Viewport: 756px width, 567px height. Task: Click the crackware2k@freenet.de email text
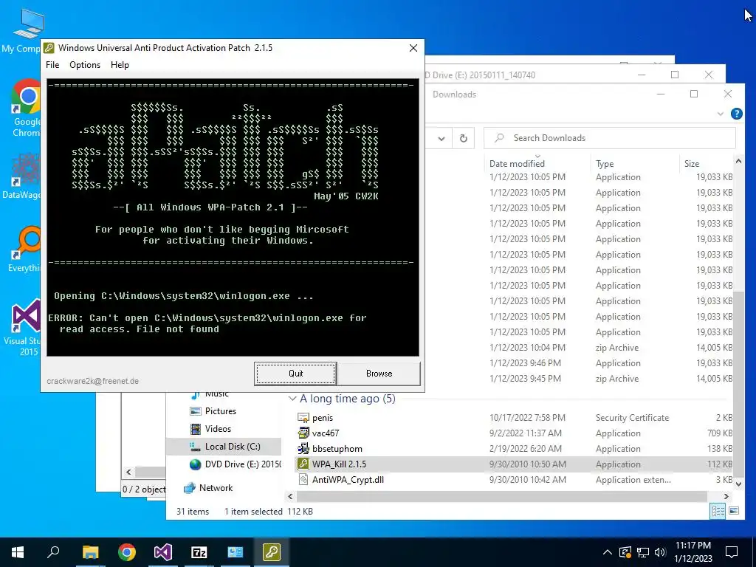pos(92,381)
